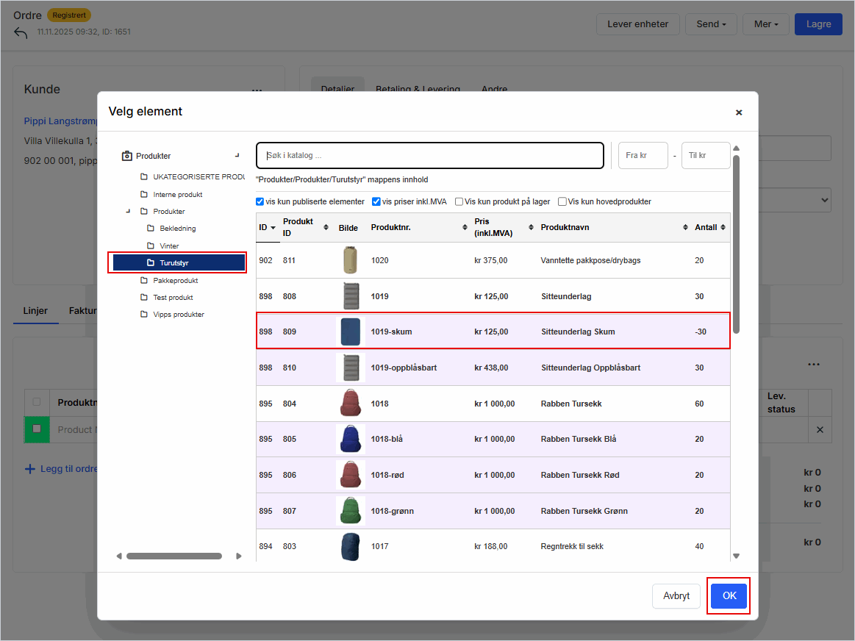Toggle 'vis kun publiserte elementer' checkbox
This screenshot has height=641, width=855.
pyautogui.click(x=260, y=201)
